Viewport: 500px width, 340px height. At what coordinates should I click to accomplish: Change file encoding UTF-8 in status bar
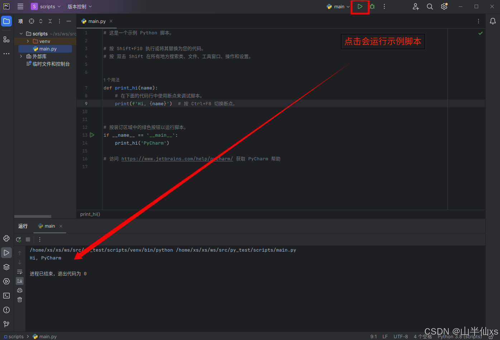[x=401, y=336]
